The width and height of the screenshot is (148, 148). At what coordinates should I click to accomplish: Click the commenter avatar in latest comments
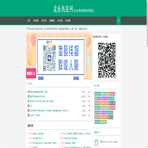click(x=97, y=143)
